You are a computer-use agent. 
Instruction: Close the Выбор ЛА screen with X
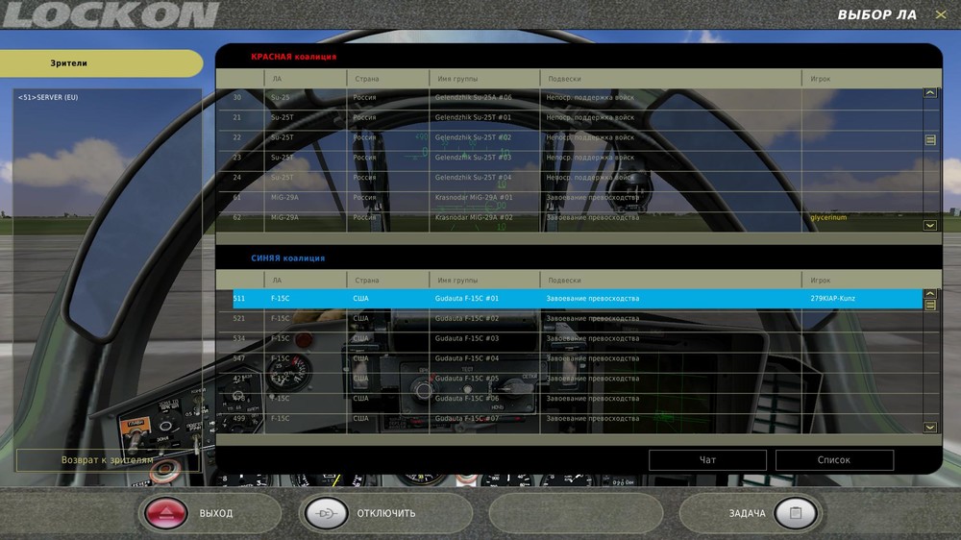pyautogui.click(x=941, y=14)
